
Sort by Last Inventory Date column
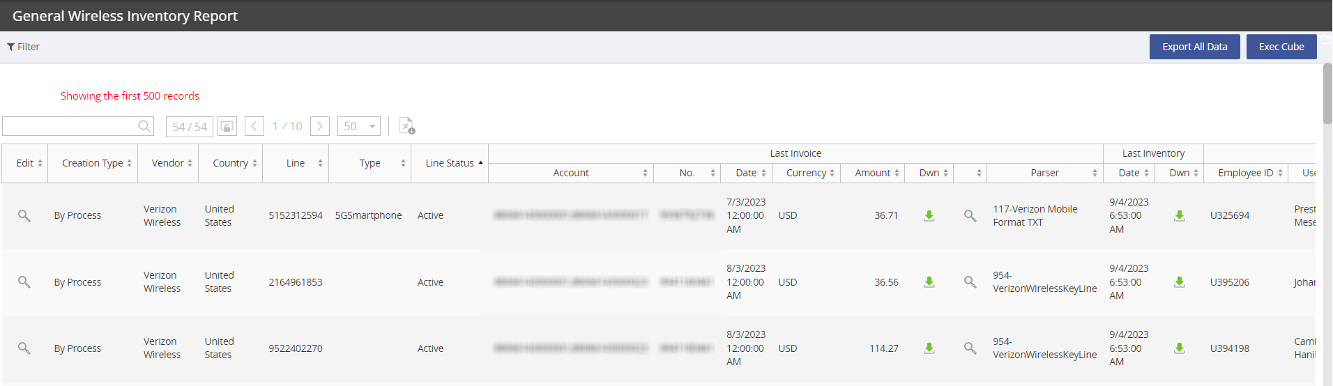point(1129,173)
